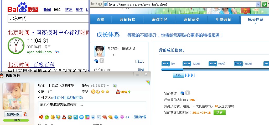Click the blue growth progress bar
Viewport: 269px width, 125px height.
(x=172, y=69)
